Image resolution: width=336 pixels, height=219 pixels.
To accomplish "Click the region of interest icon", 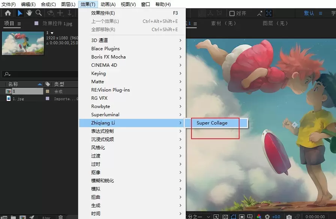I will (x=242, y=217).
